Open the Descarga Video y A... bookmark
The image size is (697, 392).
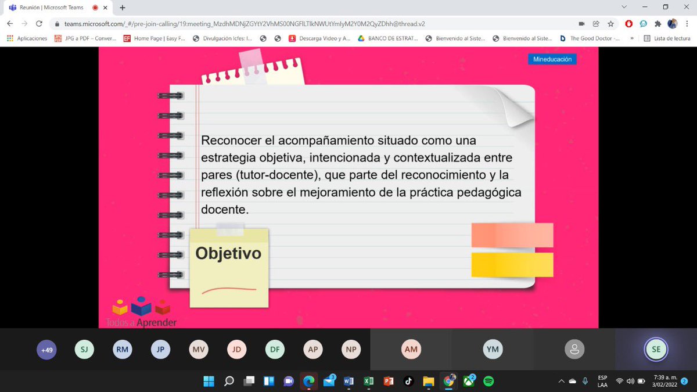[319, 38]
